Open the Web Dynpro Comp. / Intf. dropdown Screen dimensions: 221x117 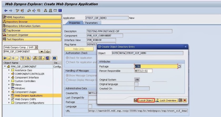[36, 47]
